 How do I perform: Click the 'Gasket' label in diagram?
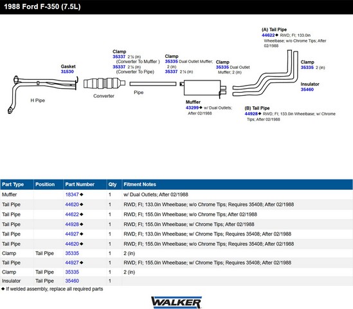coord(68,66)
